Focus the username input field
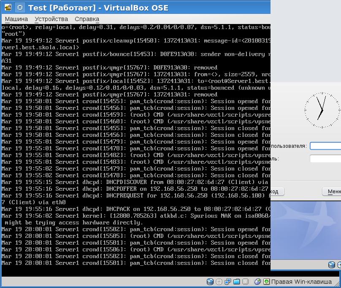The image size is (341, 288). point(325,146)
